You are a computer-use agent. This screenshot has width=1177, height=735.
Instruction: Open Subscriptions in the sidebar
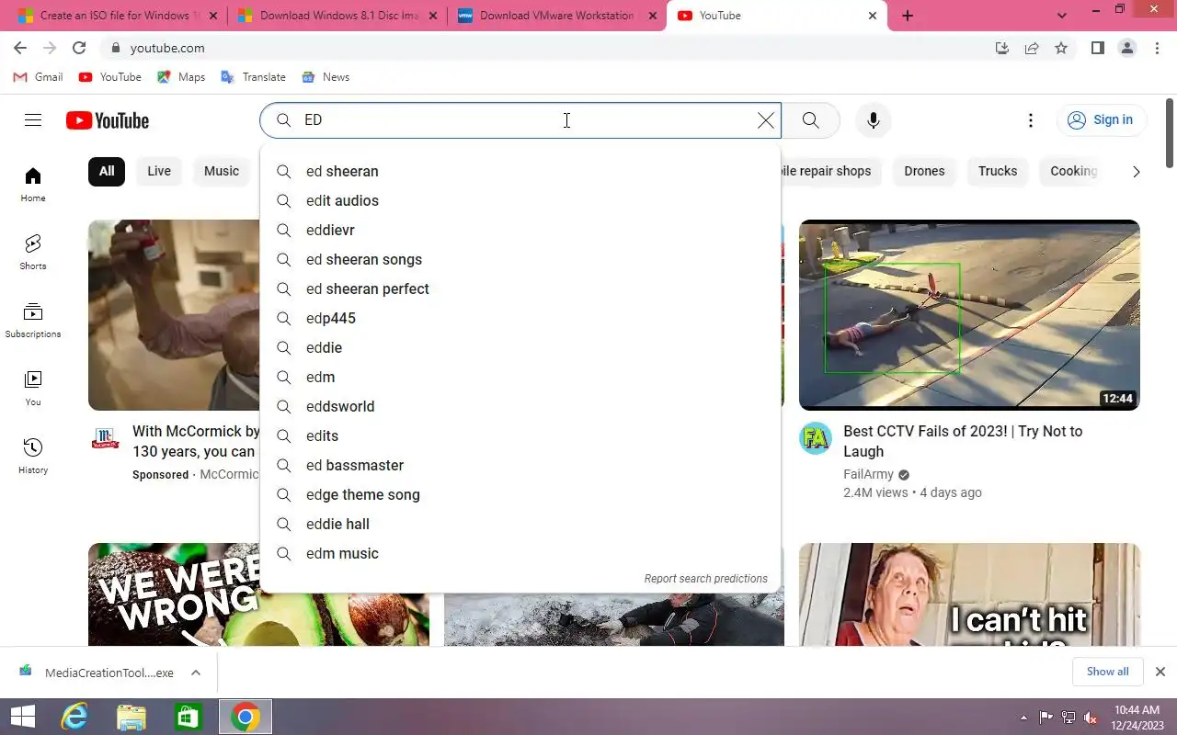[x=33, y=321]
